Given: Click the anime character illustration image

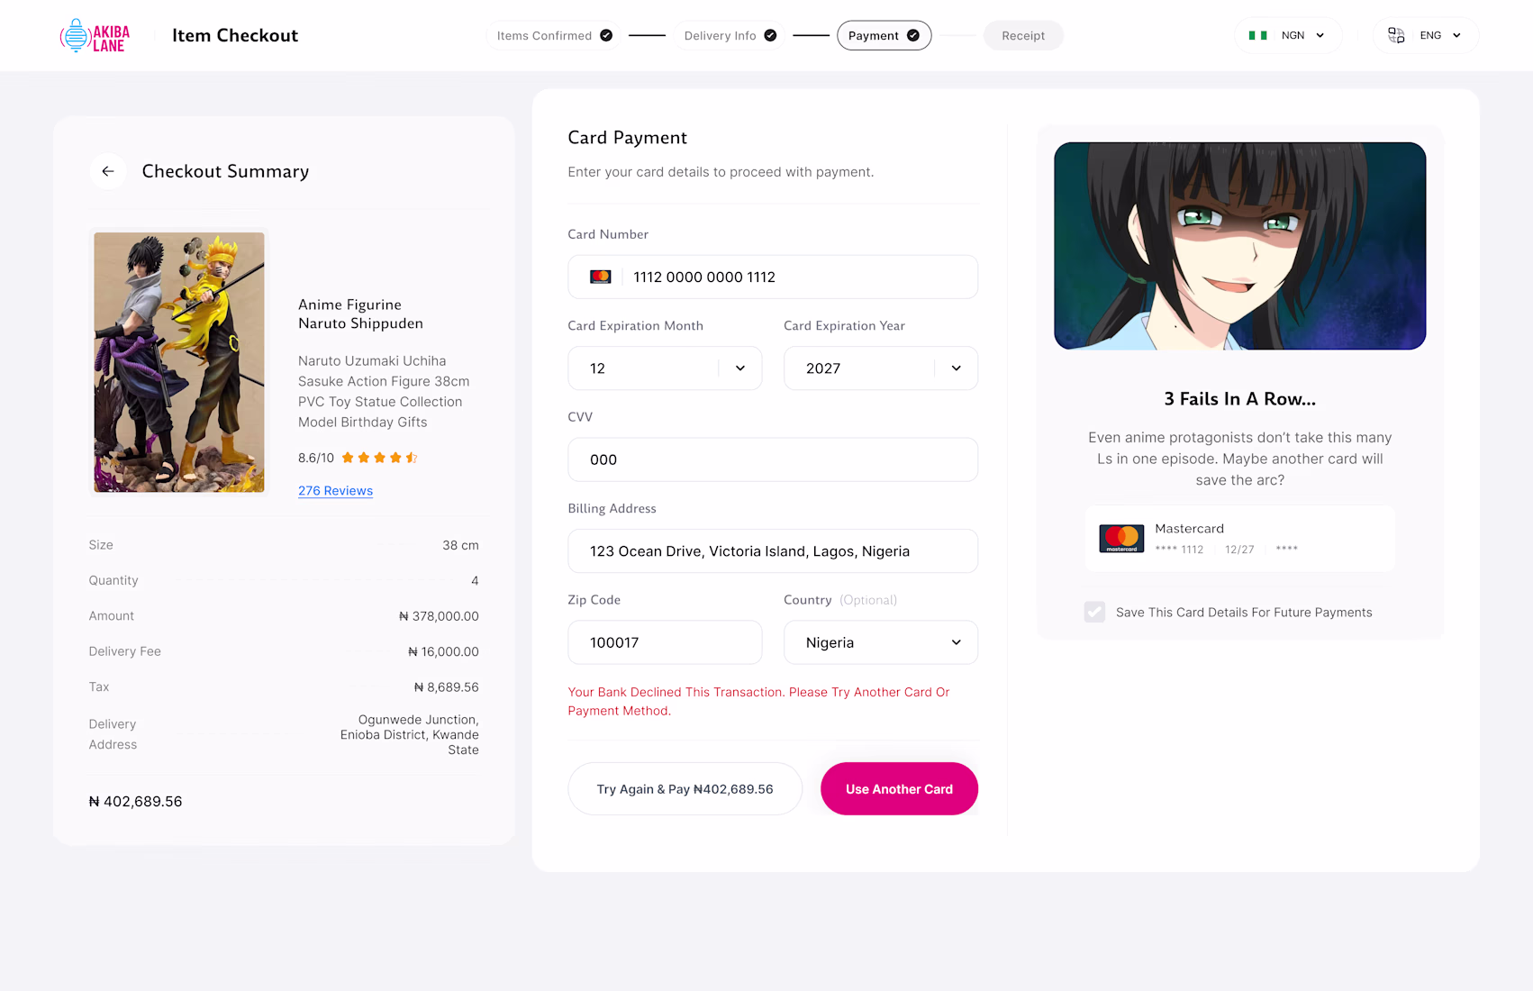Looking at the screenshot, I should (x=1240, y=246).
